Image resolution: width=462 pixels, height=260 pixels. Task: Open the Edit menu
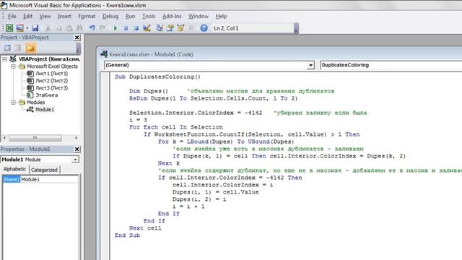27,16
